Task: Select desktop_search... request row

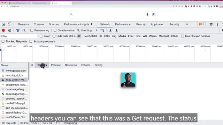Action: [x=14, y=99]
